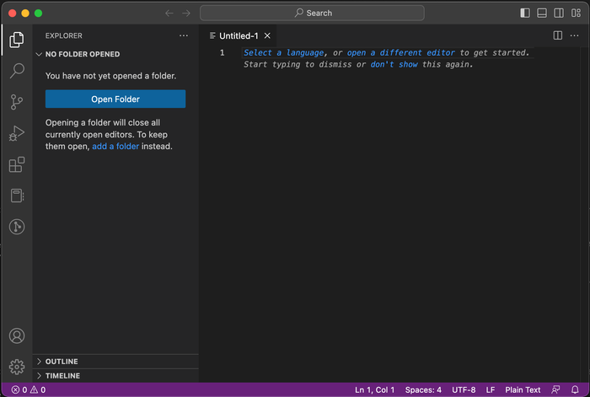Click the "add a folder" link
Viewport: 590px width, 397px height.
115,147
